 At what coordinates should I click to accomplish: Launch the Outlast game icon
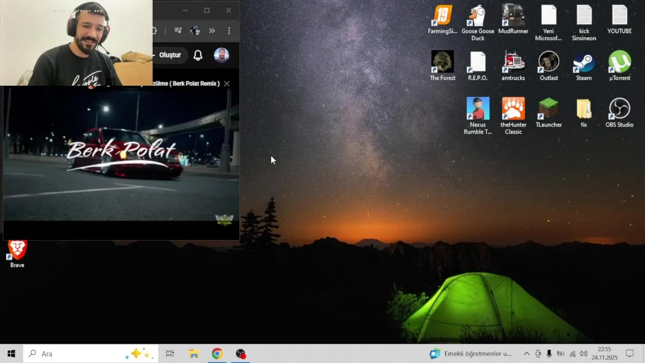coord(548,66)
